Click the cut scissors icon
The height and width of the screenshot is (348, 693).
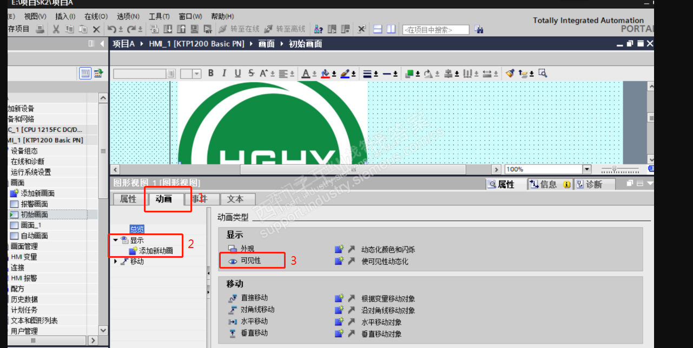coord(56,29)
